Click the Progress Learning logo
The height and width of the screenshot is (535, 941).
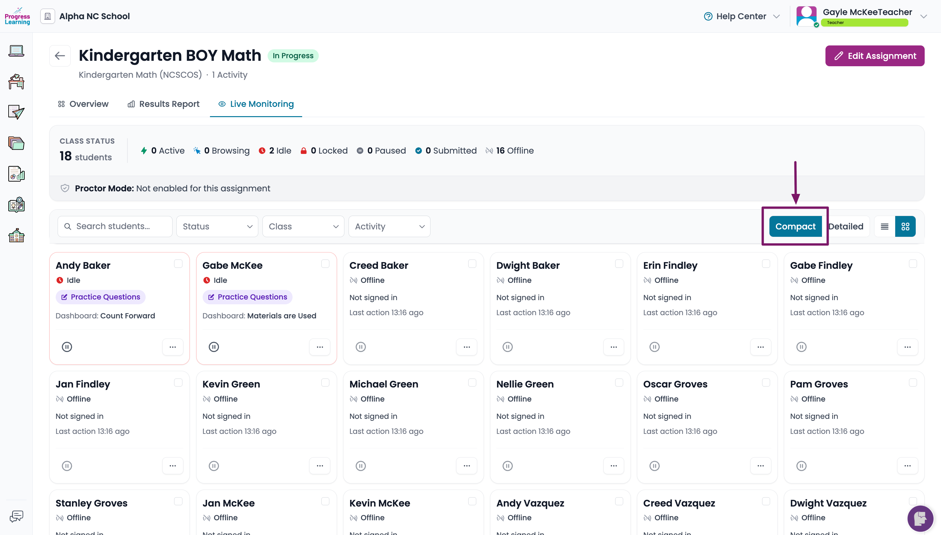[x=17, y=16]
